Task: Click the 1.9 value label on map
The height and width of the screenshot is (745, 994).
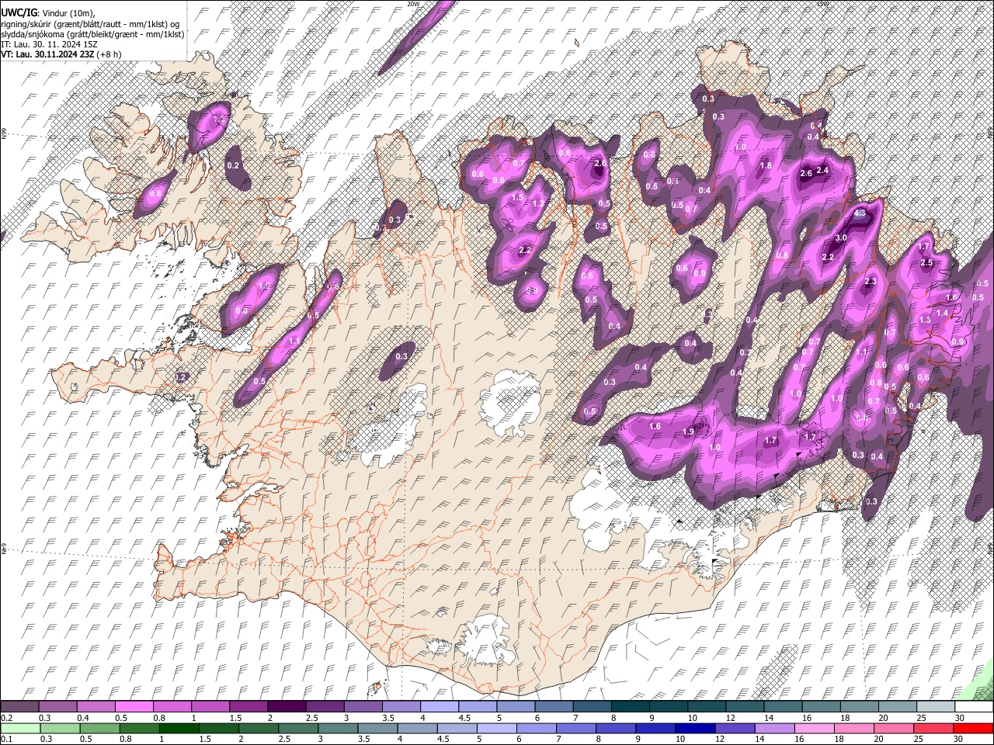Action: tap(688, 432)
